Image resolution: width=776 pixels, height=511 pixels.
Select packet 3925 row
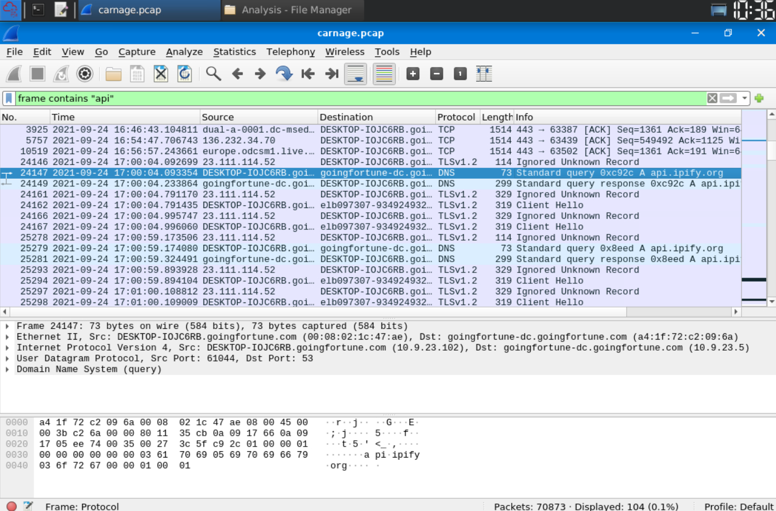pyautogui.click(x=370, y=130)
